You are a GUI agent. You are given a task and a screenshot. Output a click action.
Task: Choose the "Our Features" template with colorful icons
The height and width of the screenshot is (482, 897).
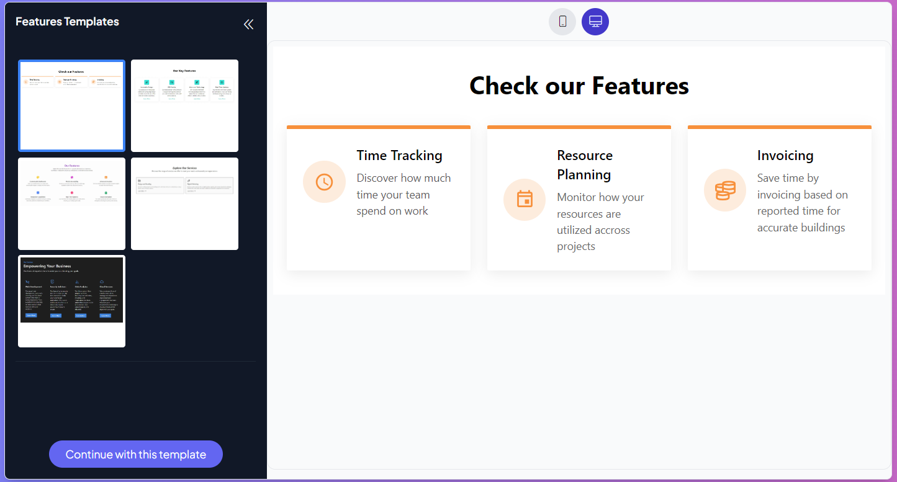(71, 203)
